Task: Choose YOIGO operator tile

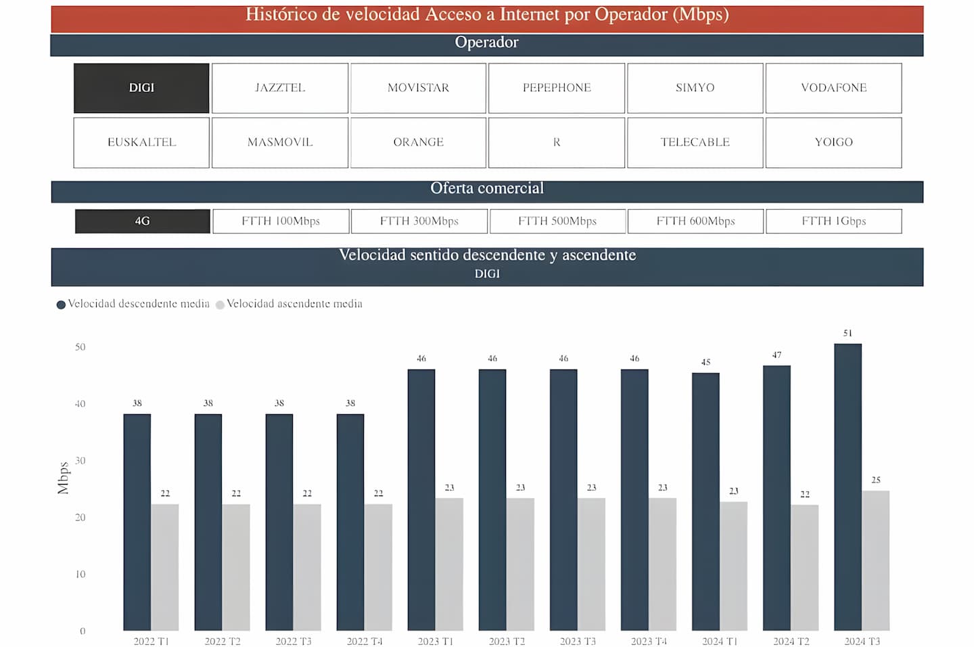Action: [x=834, y=143]
